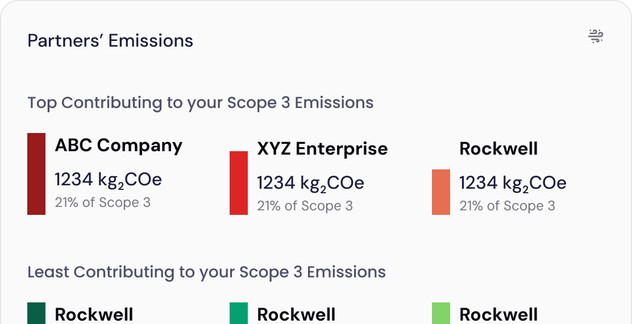The height and width of the screenshot is (324, 632).
Task: Click XYZ Enterprise's bright red bar
Action: [239, 183]
